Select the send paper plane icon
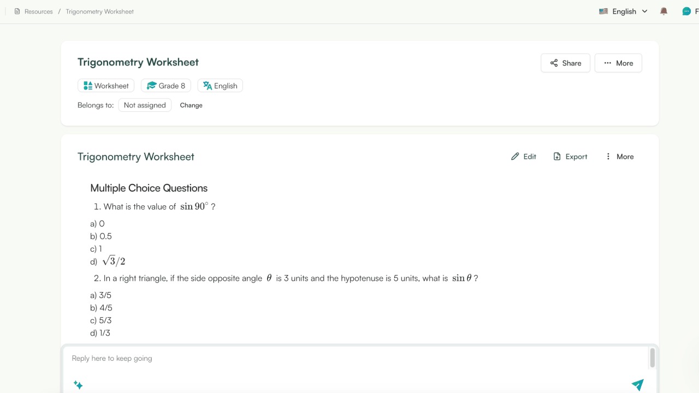 click(x=637, y=384)
